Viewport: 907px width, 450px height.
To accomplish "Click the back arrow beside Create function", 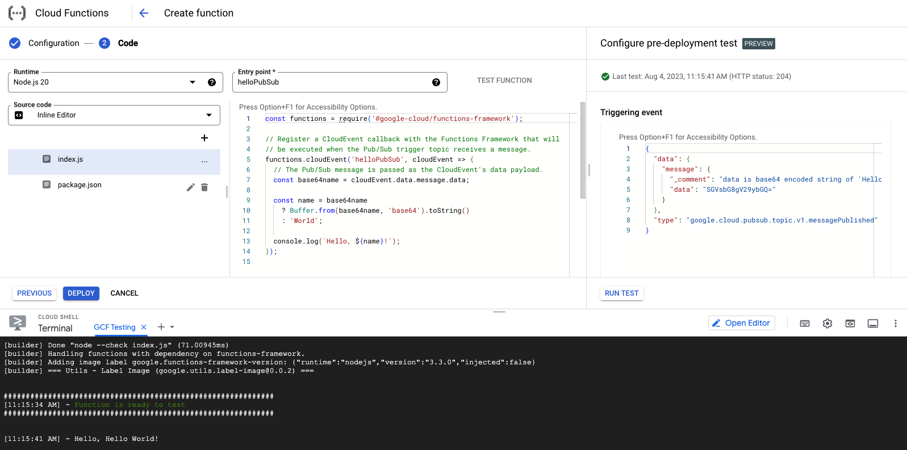I will click(x=144, y=13).
